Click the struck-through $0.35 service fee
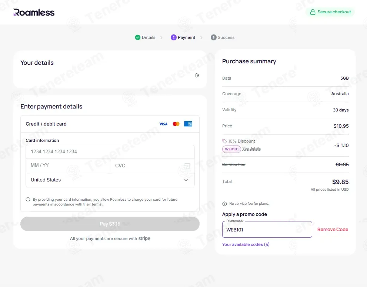 pos(342,164)
